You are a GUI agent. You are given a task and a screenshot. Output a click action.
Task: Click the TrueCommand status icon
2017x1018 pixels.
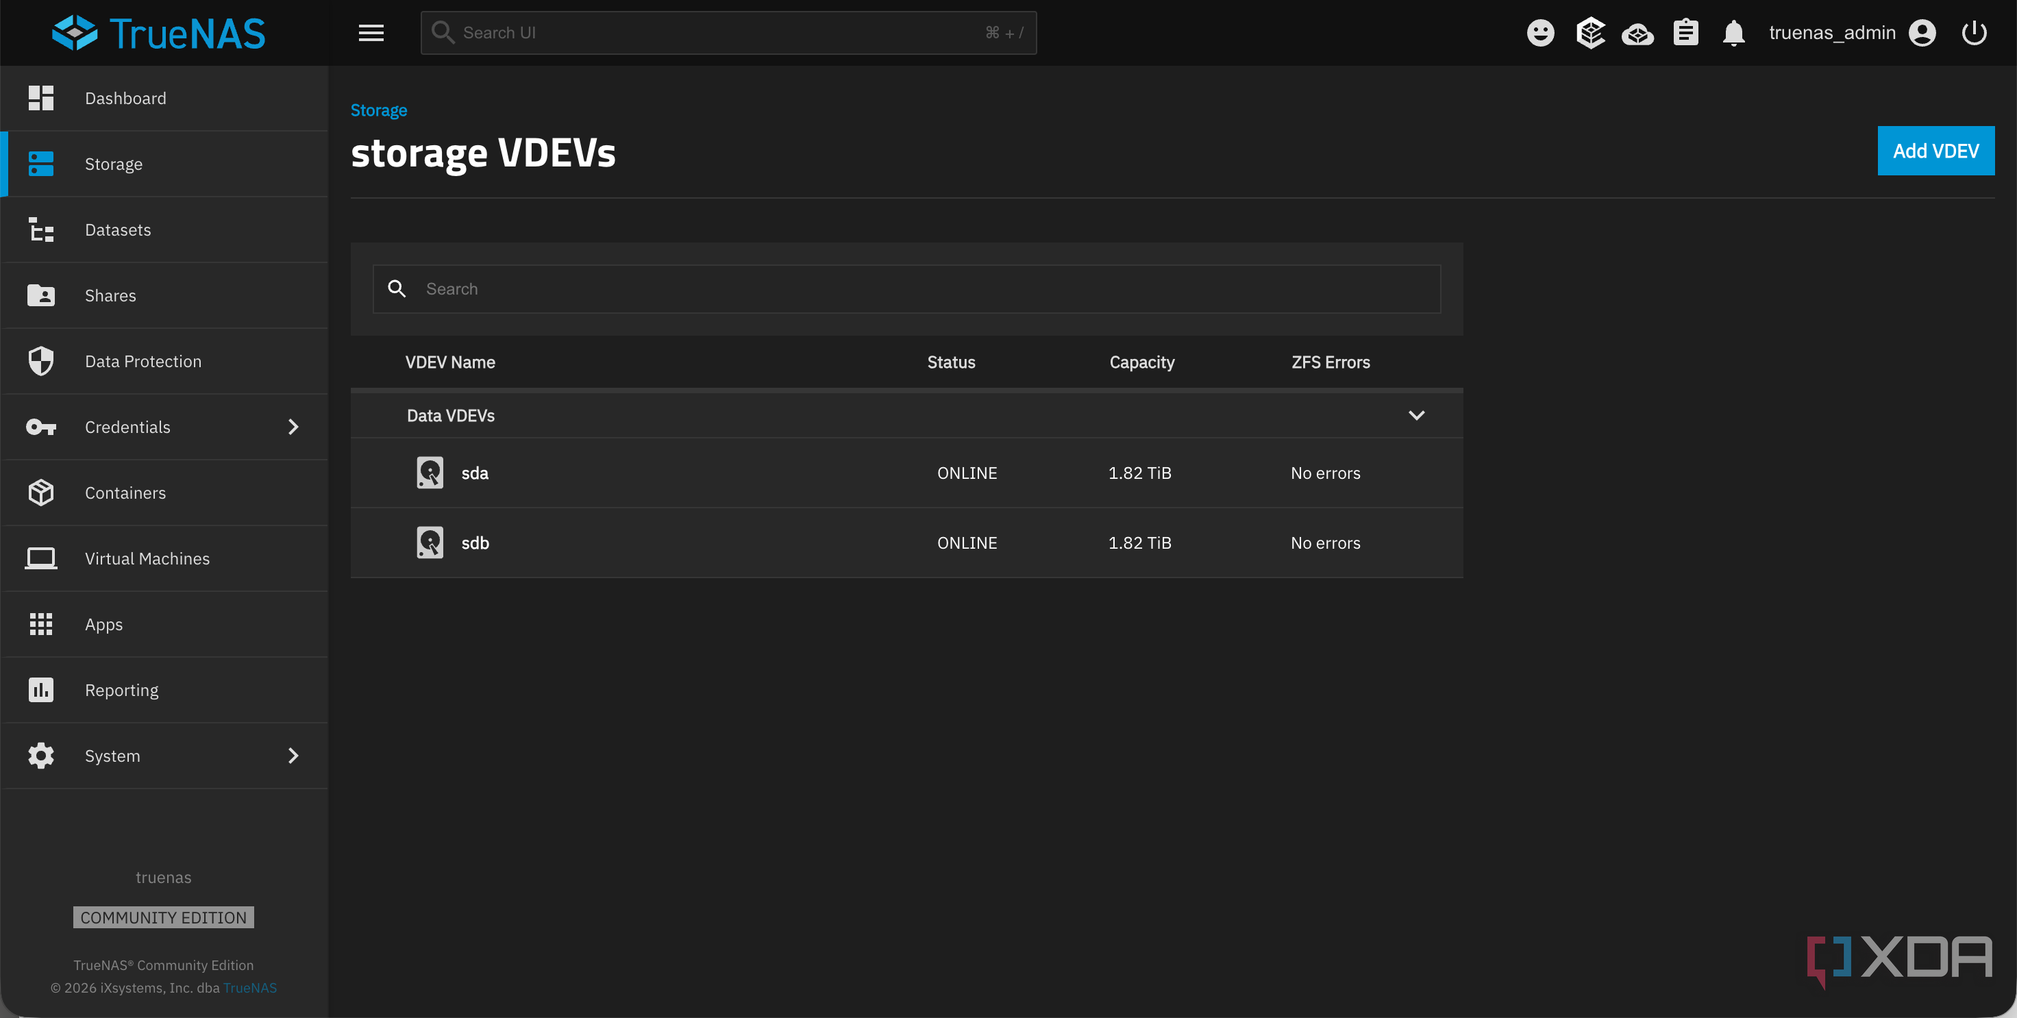pos(1590,33)
